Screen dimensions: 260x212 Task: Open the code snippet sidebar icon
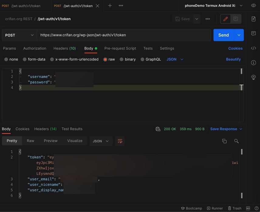[x=254, y=48]
